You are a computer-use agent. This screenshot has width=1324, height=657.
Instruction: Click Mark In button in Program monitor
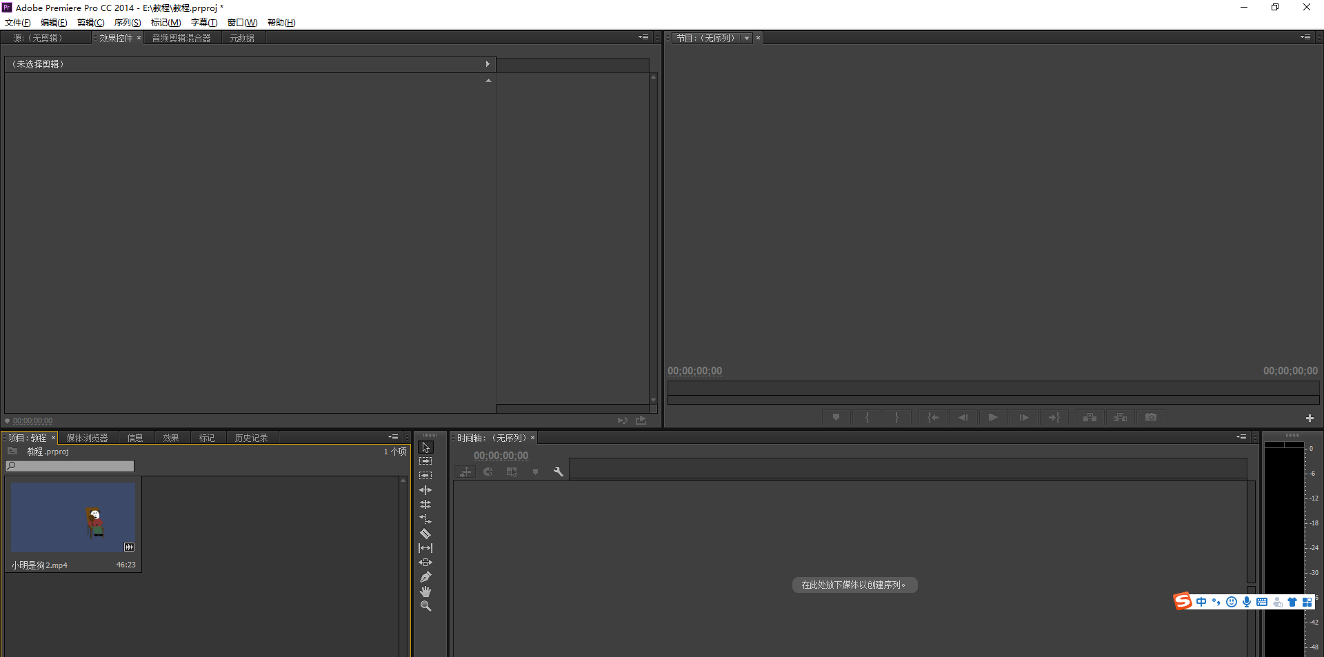click(867, 417)
